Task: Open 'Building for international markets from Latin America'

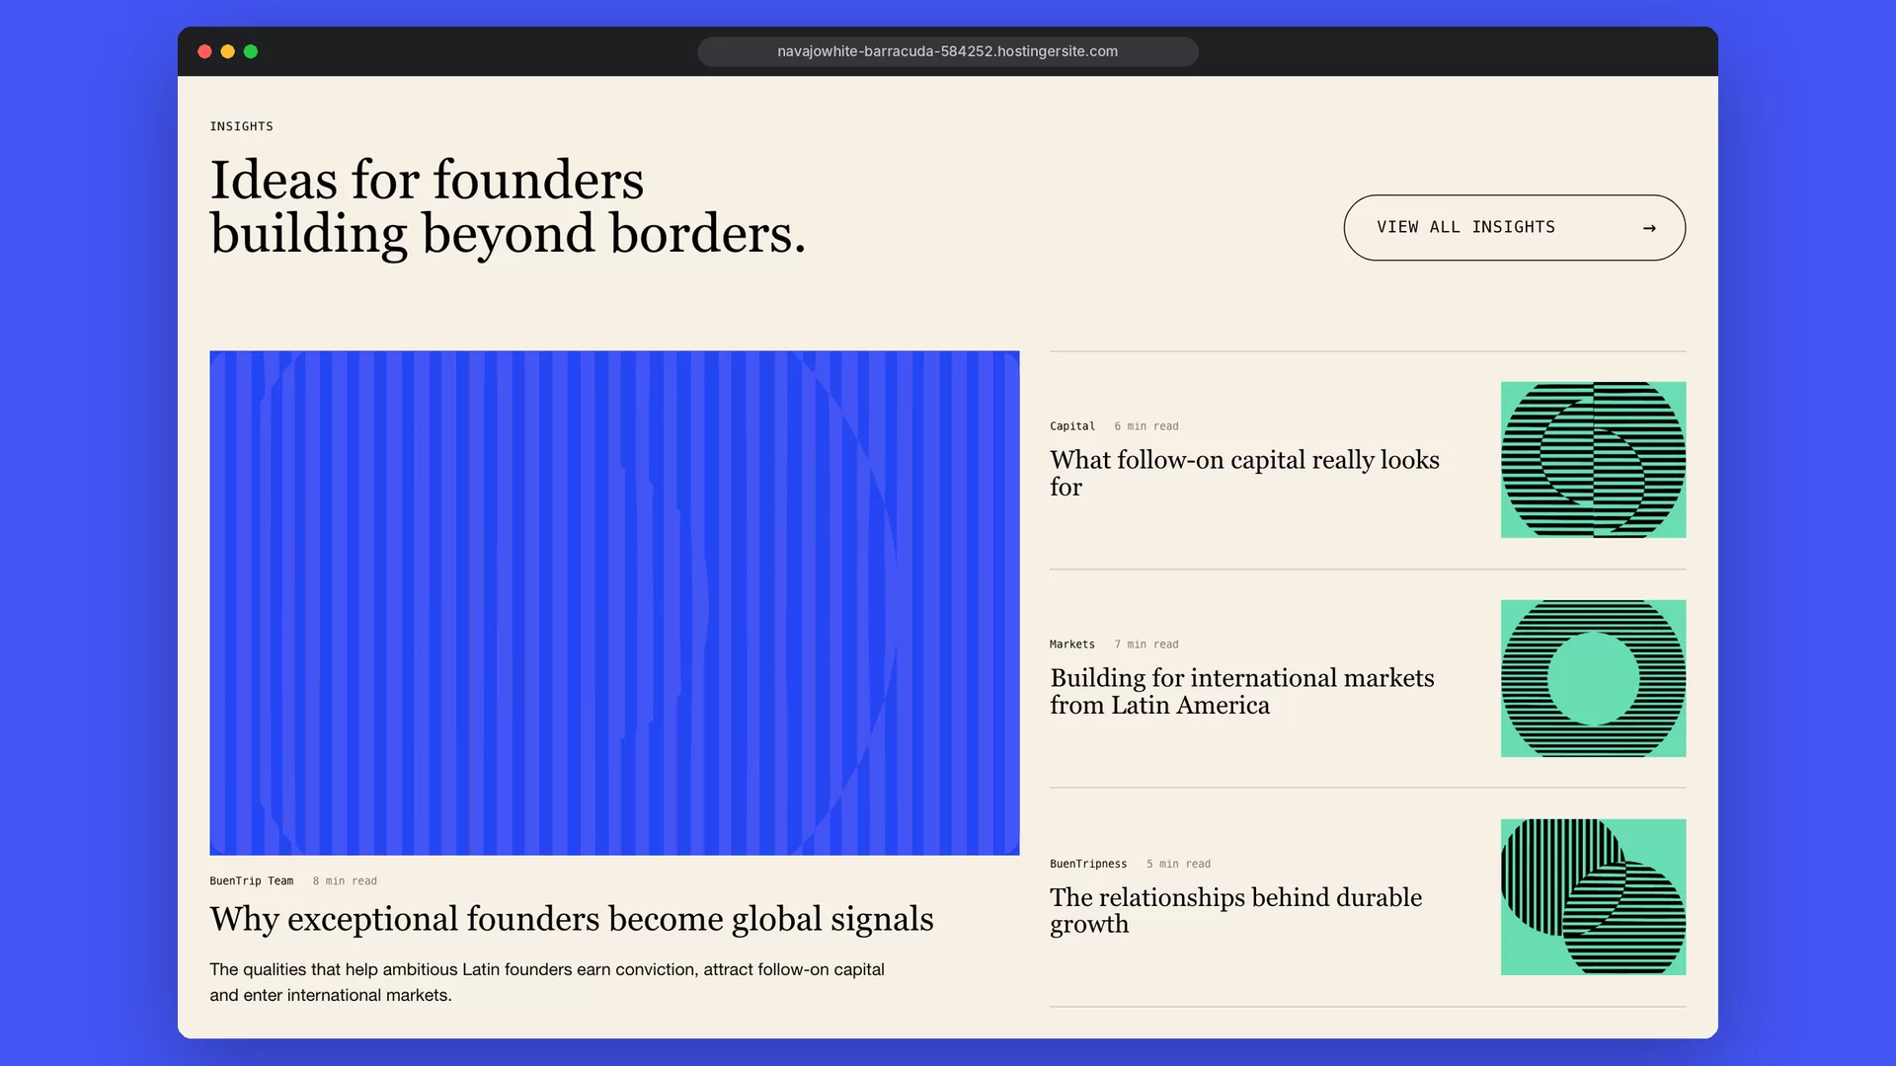Action: (1242, 692)
